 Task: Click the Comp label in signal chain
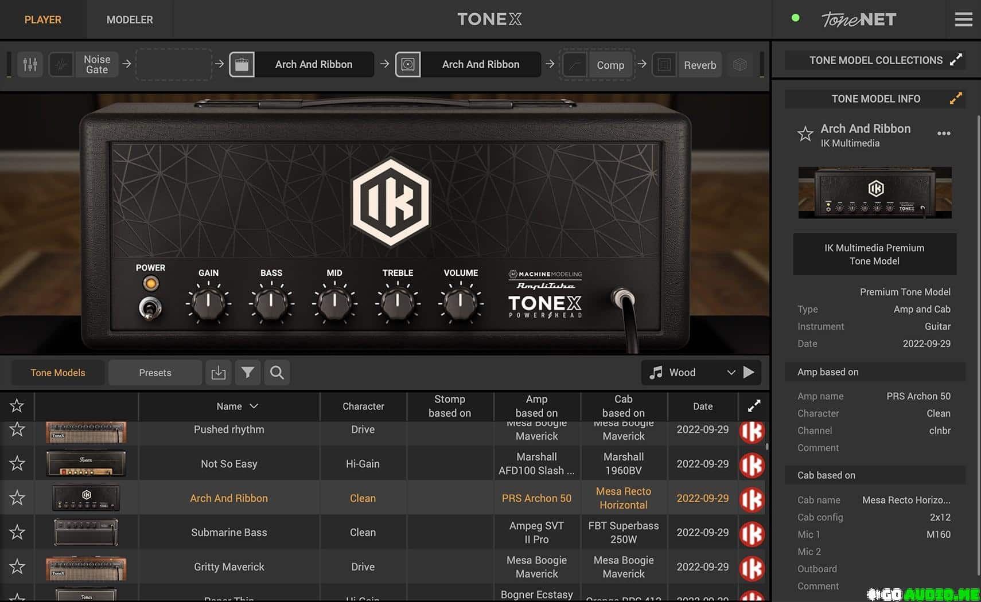pyautogui.click(x=610, y=65)
